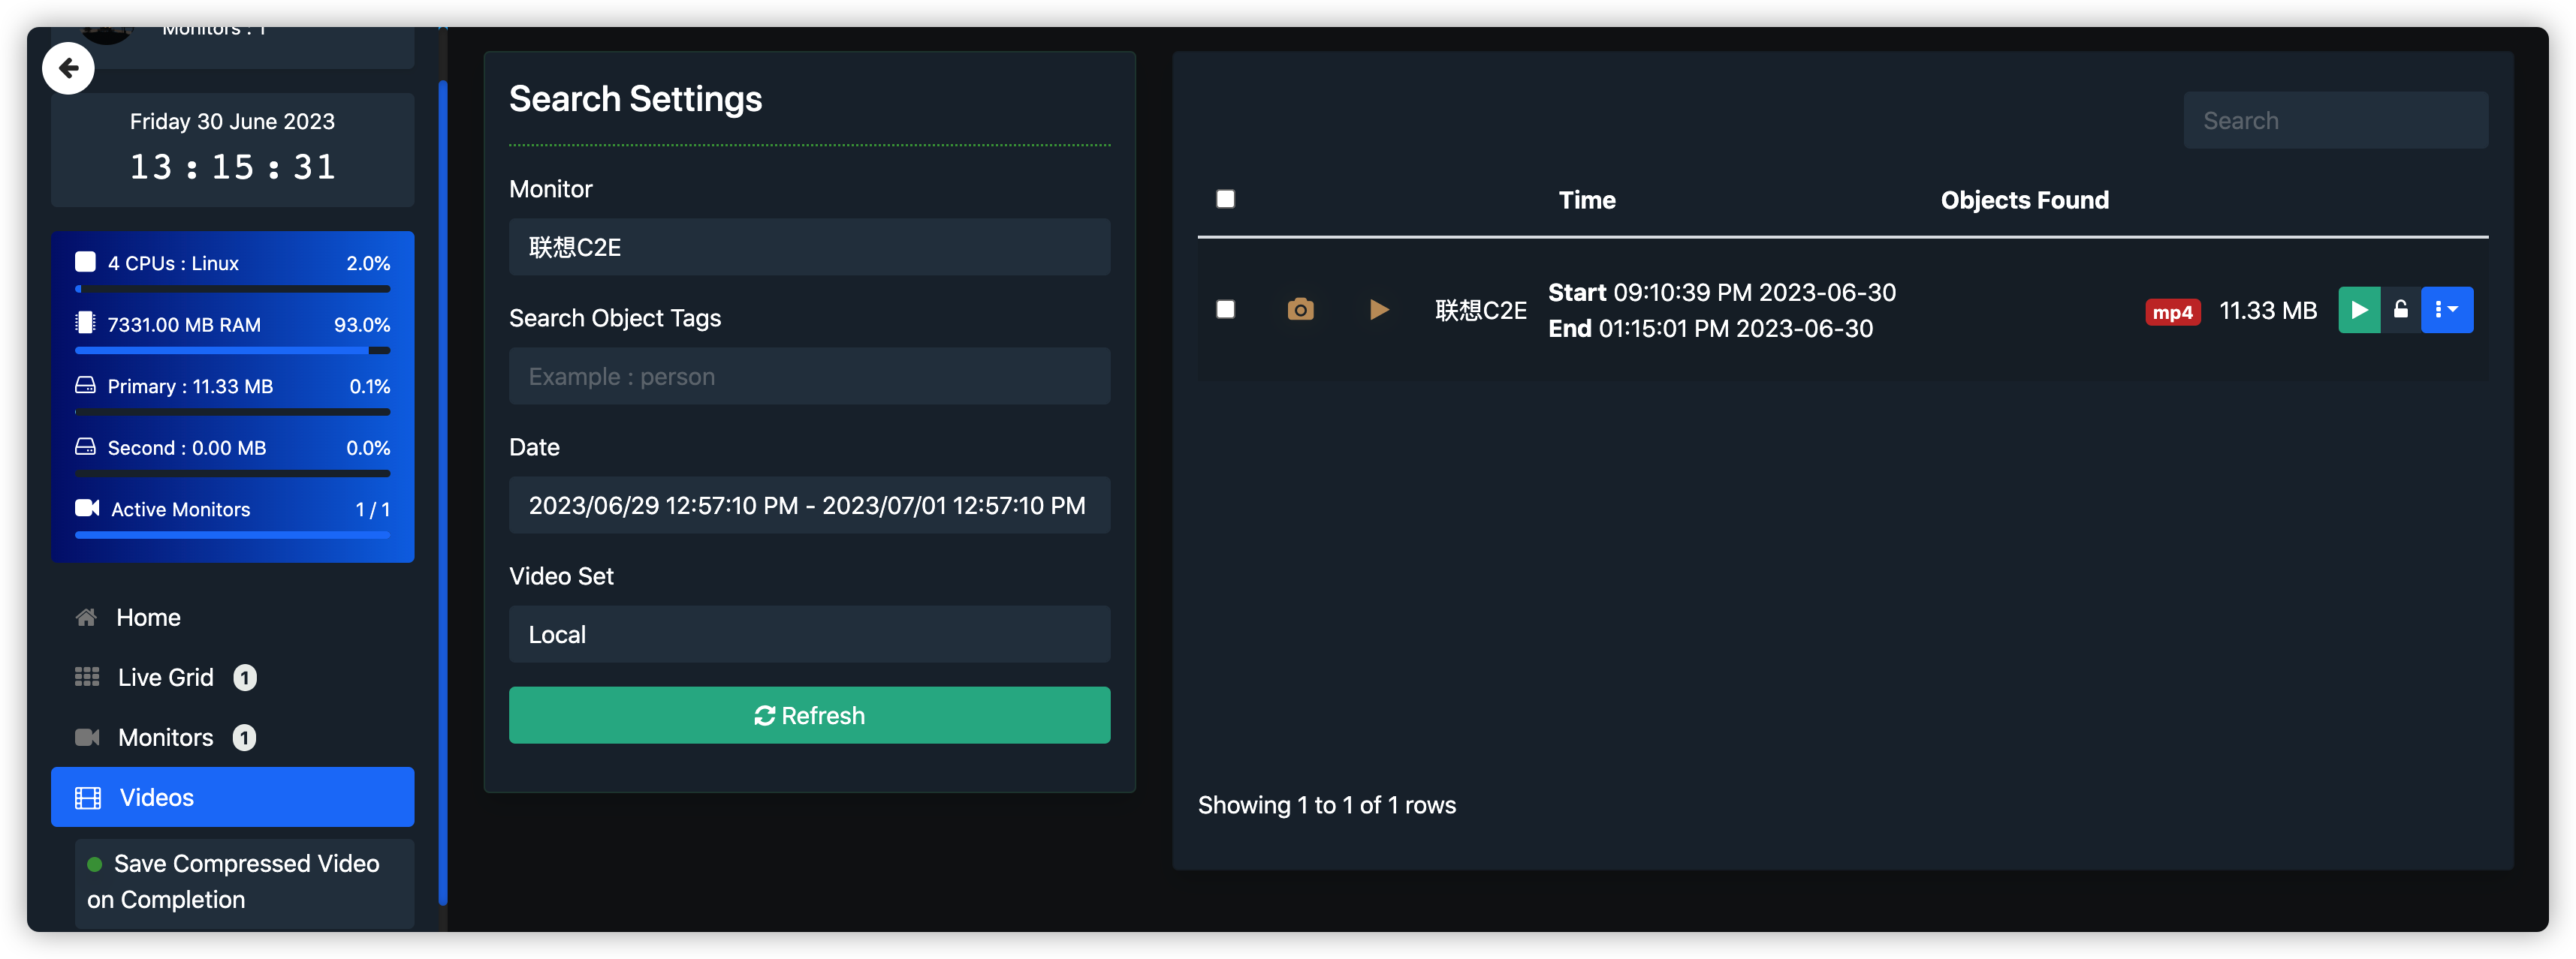Click the Home house icon
This screenshot has height=959, width=2576.
point(86,618)
